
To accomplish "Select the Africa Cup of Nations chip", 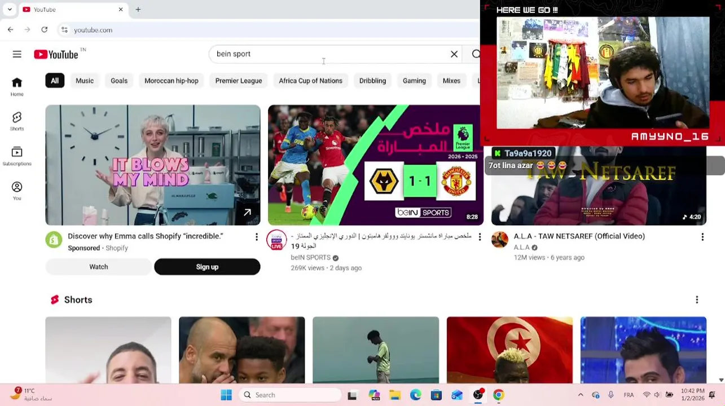I will coord(310,81).
